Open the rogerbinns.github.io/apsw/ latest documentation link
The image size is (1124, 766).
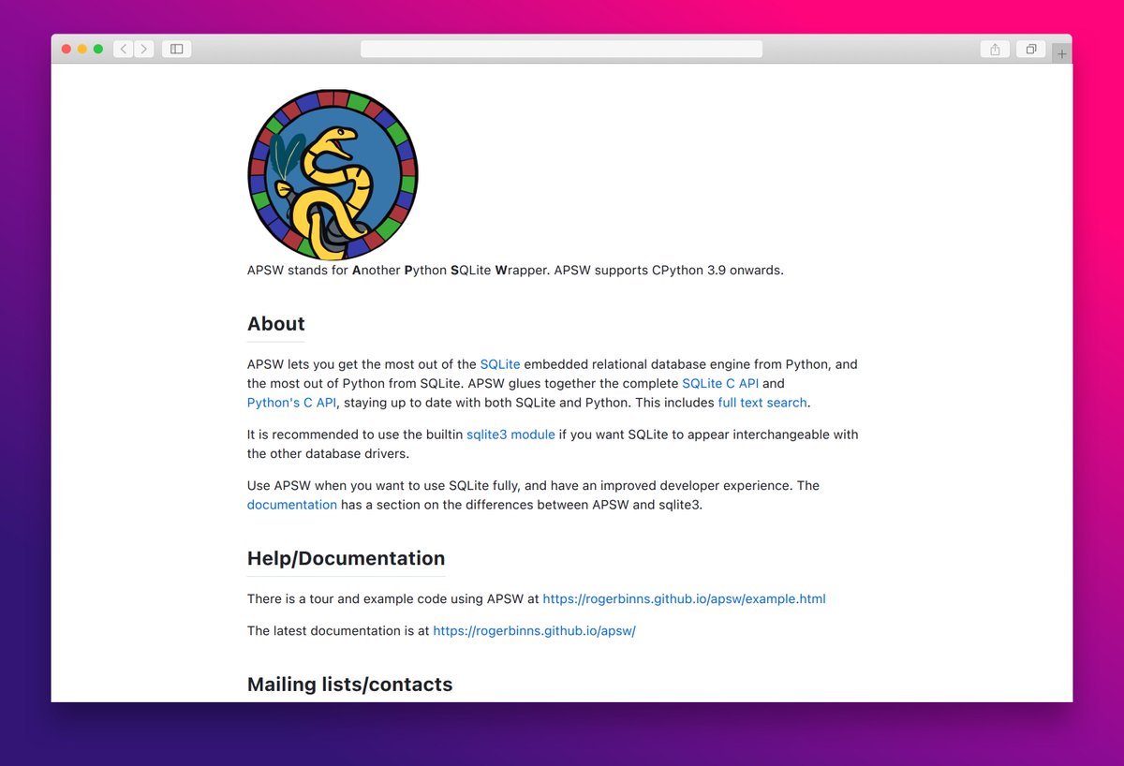[x=535, y=630]
